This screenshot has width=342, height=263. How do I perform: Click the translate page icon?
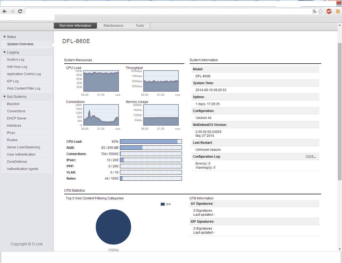(x=314, y=11)
